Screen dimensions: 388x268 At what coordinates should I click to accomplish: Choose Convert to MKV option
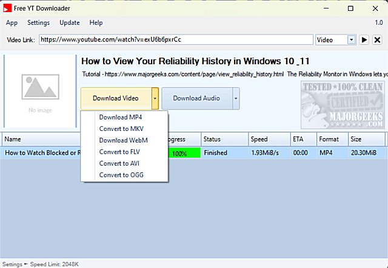[x=121, y=129]
